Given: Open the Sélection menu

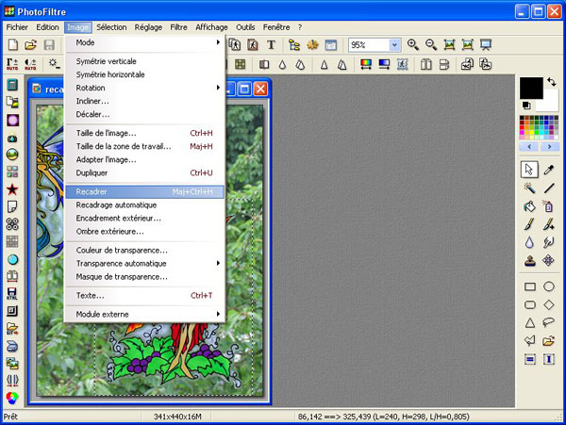Looking at the screenshot, I should point(111,27).
